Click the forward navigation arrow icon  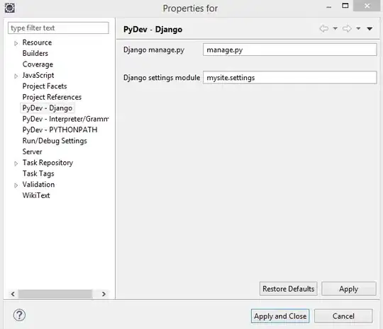point(347,29)
